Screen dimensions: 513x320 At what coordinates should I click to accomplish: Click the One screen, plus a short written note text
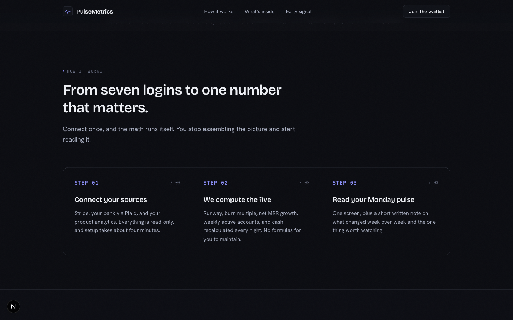[x=384, y=222]
